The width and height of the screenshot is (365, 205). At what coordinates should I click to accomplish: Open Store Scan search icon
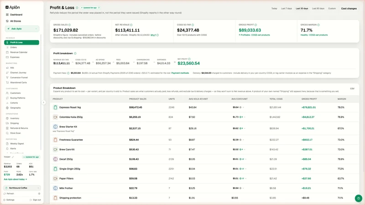pyautogui.click(x=7, y=133)
